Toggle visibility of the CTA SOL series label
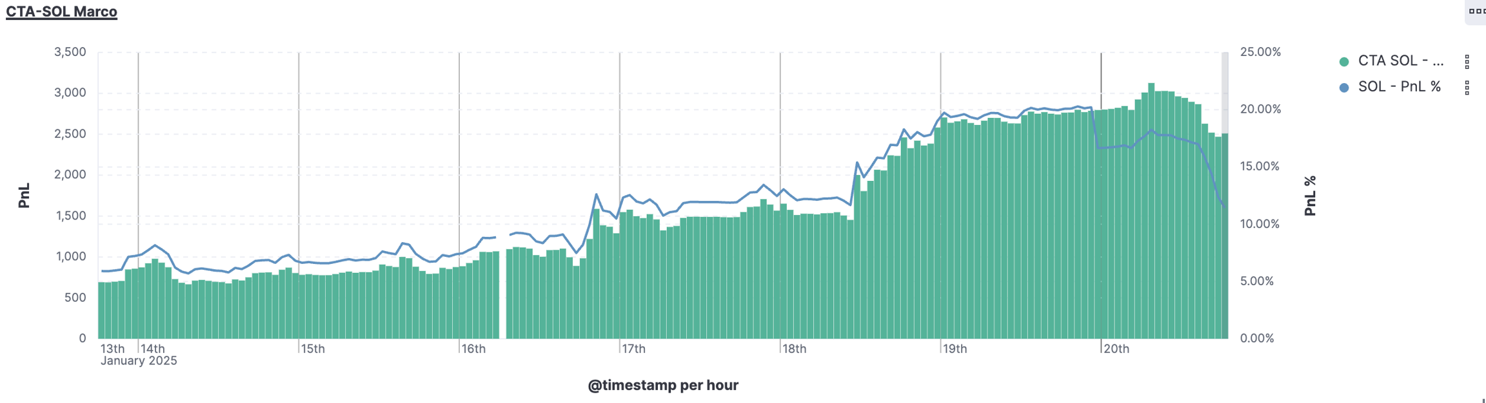Screen dimensions: 1486x403 pyautogui.click(x=1400, y=61)
